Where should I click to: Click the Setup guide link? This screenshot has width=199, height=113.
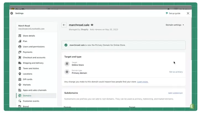pyautogui.click(x=175, y=13)
